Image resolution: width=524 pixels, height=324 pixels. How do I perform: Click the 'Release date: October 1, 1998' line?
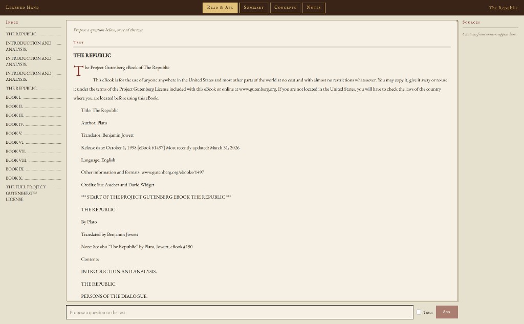pos(160,147)
